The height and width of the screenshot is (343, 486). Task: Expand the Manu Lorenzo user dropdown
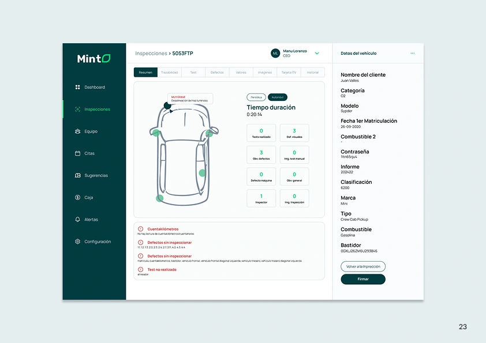pyautogui.click(x=317, y=53)
